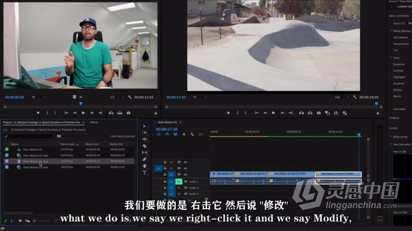Viewport: 412px width, 231px height.
Task: Click Program monitor playhead on scrub bar
Action: click(x=376, y=104)
